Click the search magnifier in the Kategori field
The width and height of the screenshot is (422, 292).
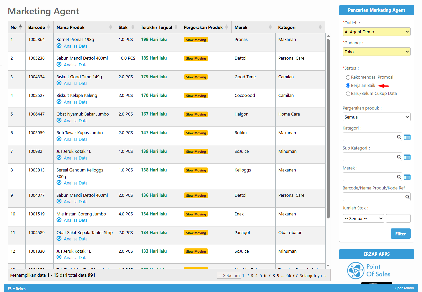(399, 137)
